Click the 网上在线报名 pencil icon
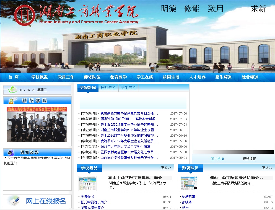 (14, 201)
